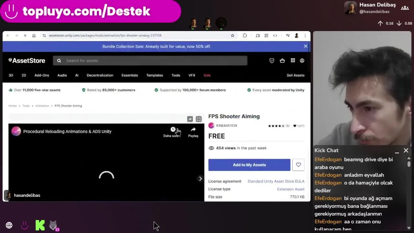Image resolution: width=414 pixels, height=233 pixels.
Task: Open the account user icon in header
Action: (x=302, y=61)
